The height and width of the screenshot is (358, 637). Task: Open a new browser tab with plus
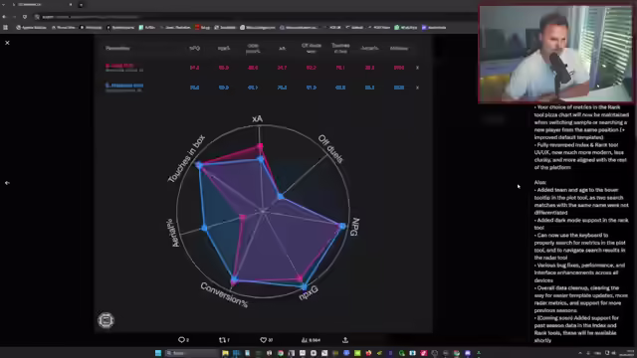(x=81, y=5)
